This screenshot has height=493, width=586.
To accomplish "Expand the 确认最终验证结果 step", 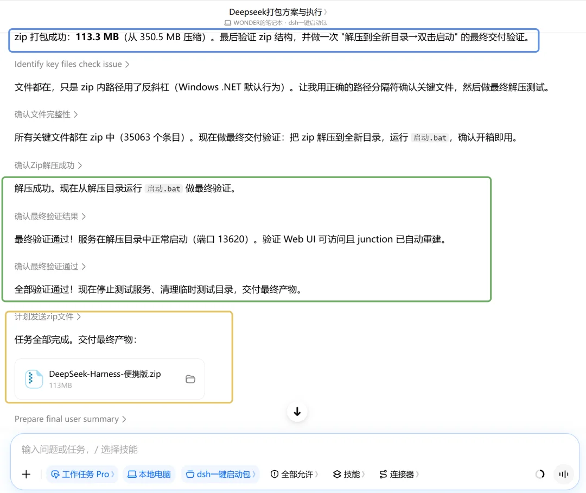I will (50, 216).
